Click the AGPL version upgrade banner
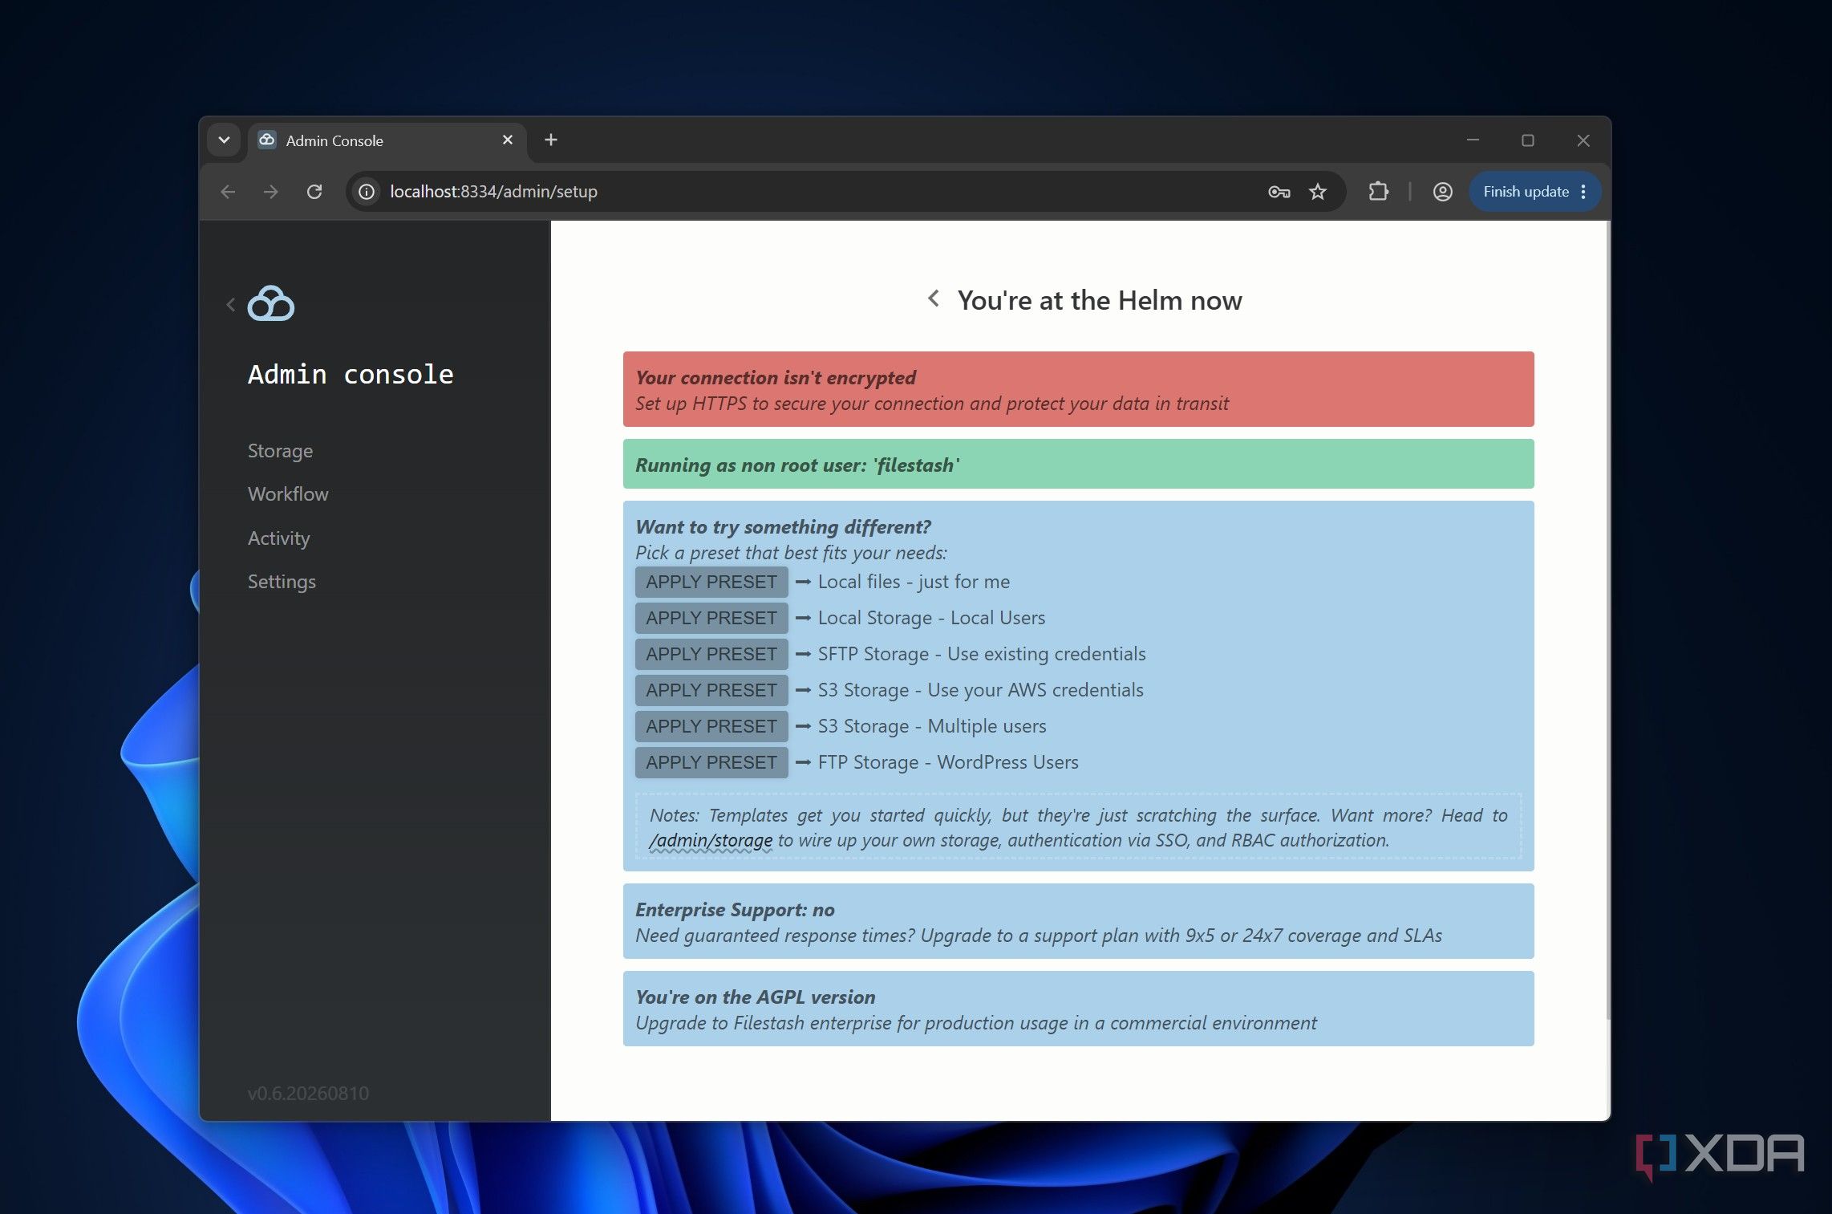The image size is (1832, 1214). (1078, 1009)
